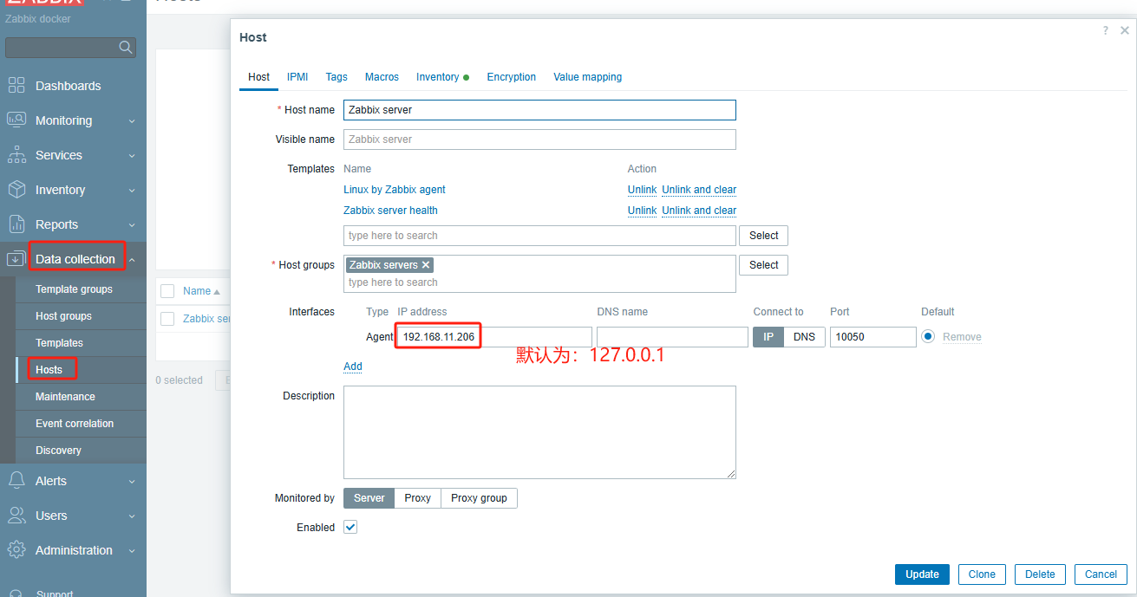Switch to the Encryption tab
The width and height of the screenshot is (1137, 597).
tap(512, 77)
